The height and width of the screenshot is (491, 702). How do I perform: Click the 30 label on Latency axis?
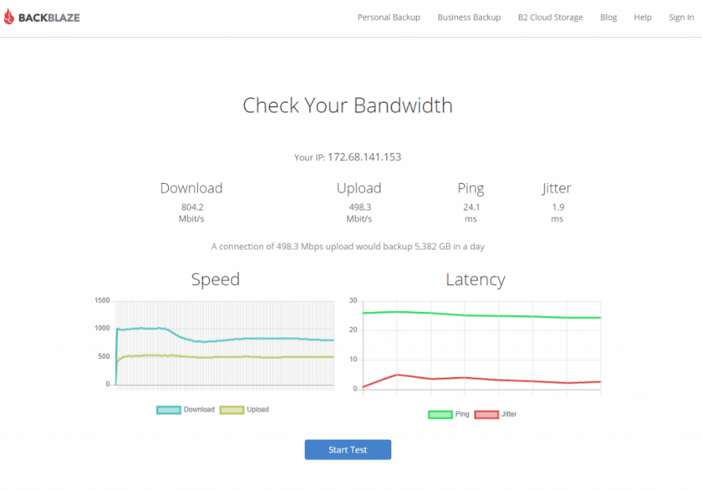coord(354,300)
